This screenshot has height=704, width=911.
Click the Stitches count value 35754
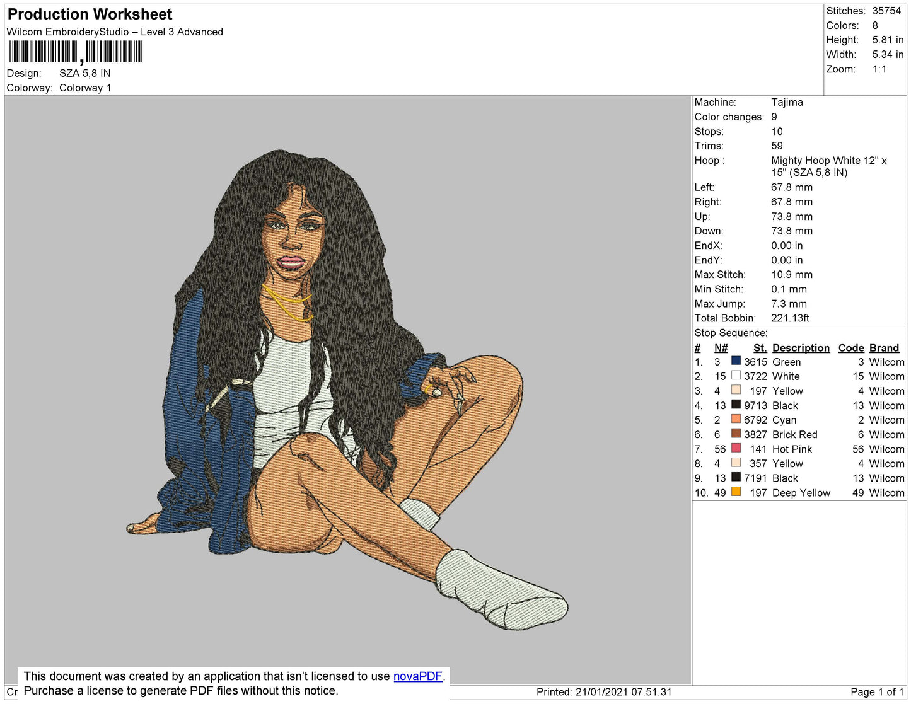886,11
